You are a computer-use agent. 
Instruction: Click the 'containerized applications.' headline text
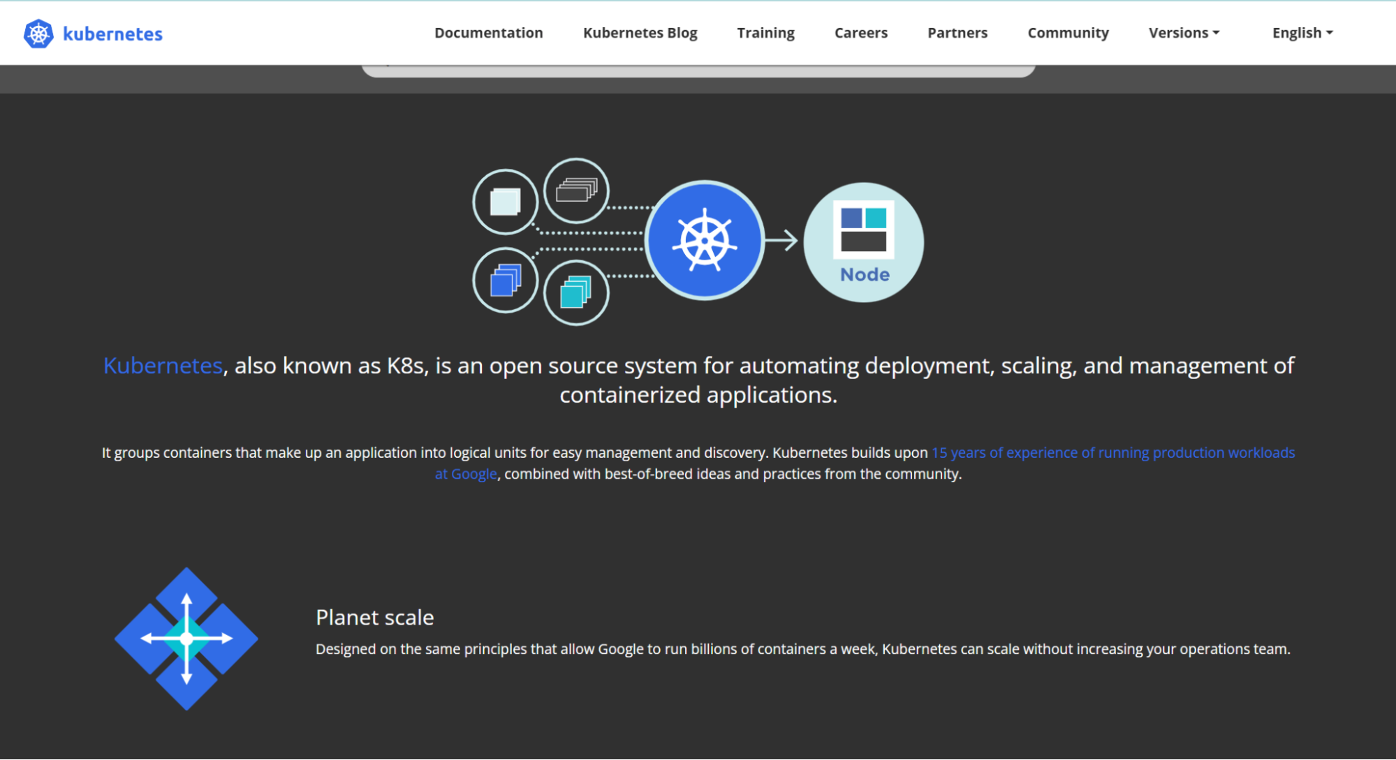pyautogui.click(x=698, y=395)
